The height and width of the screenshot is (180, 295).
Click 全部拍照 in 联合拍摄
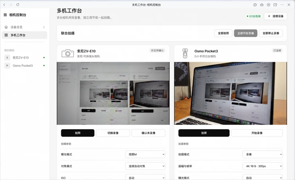(x=223, y=33)
